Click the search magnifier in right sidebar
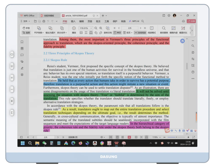Screen dimensions: 214x167 (193, 46)
